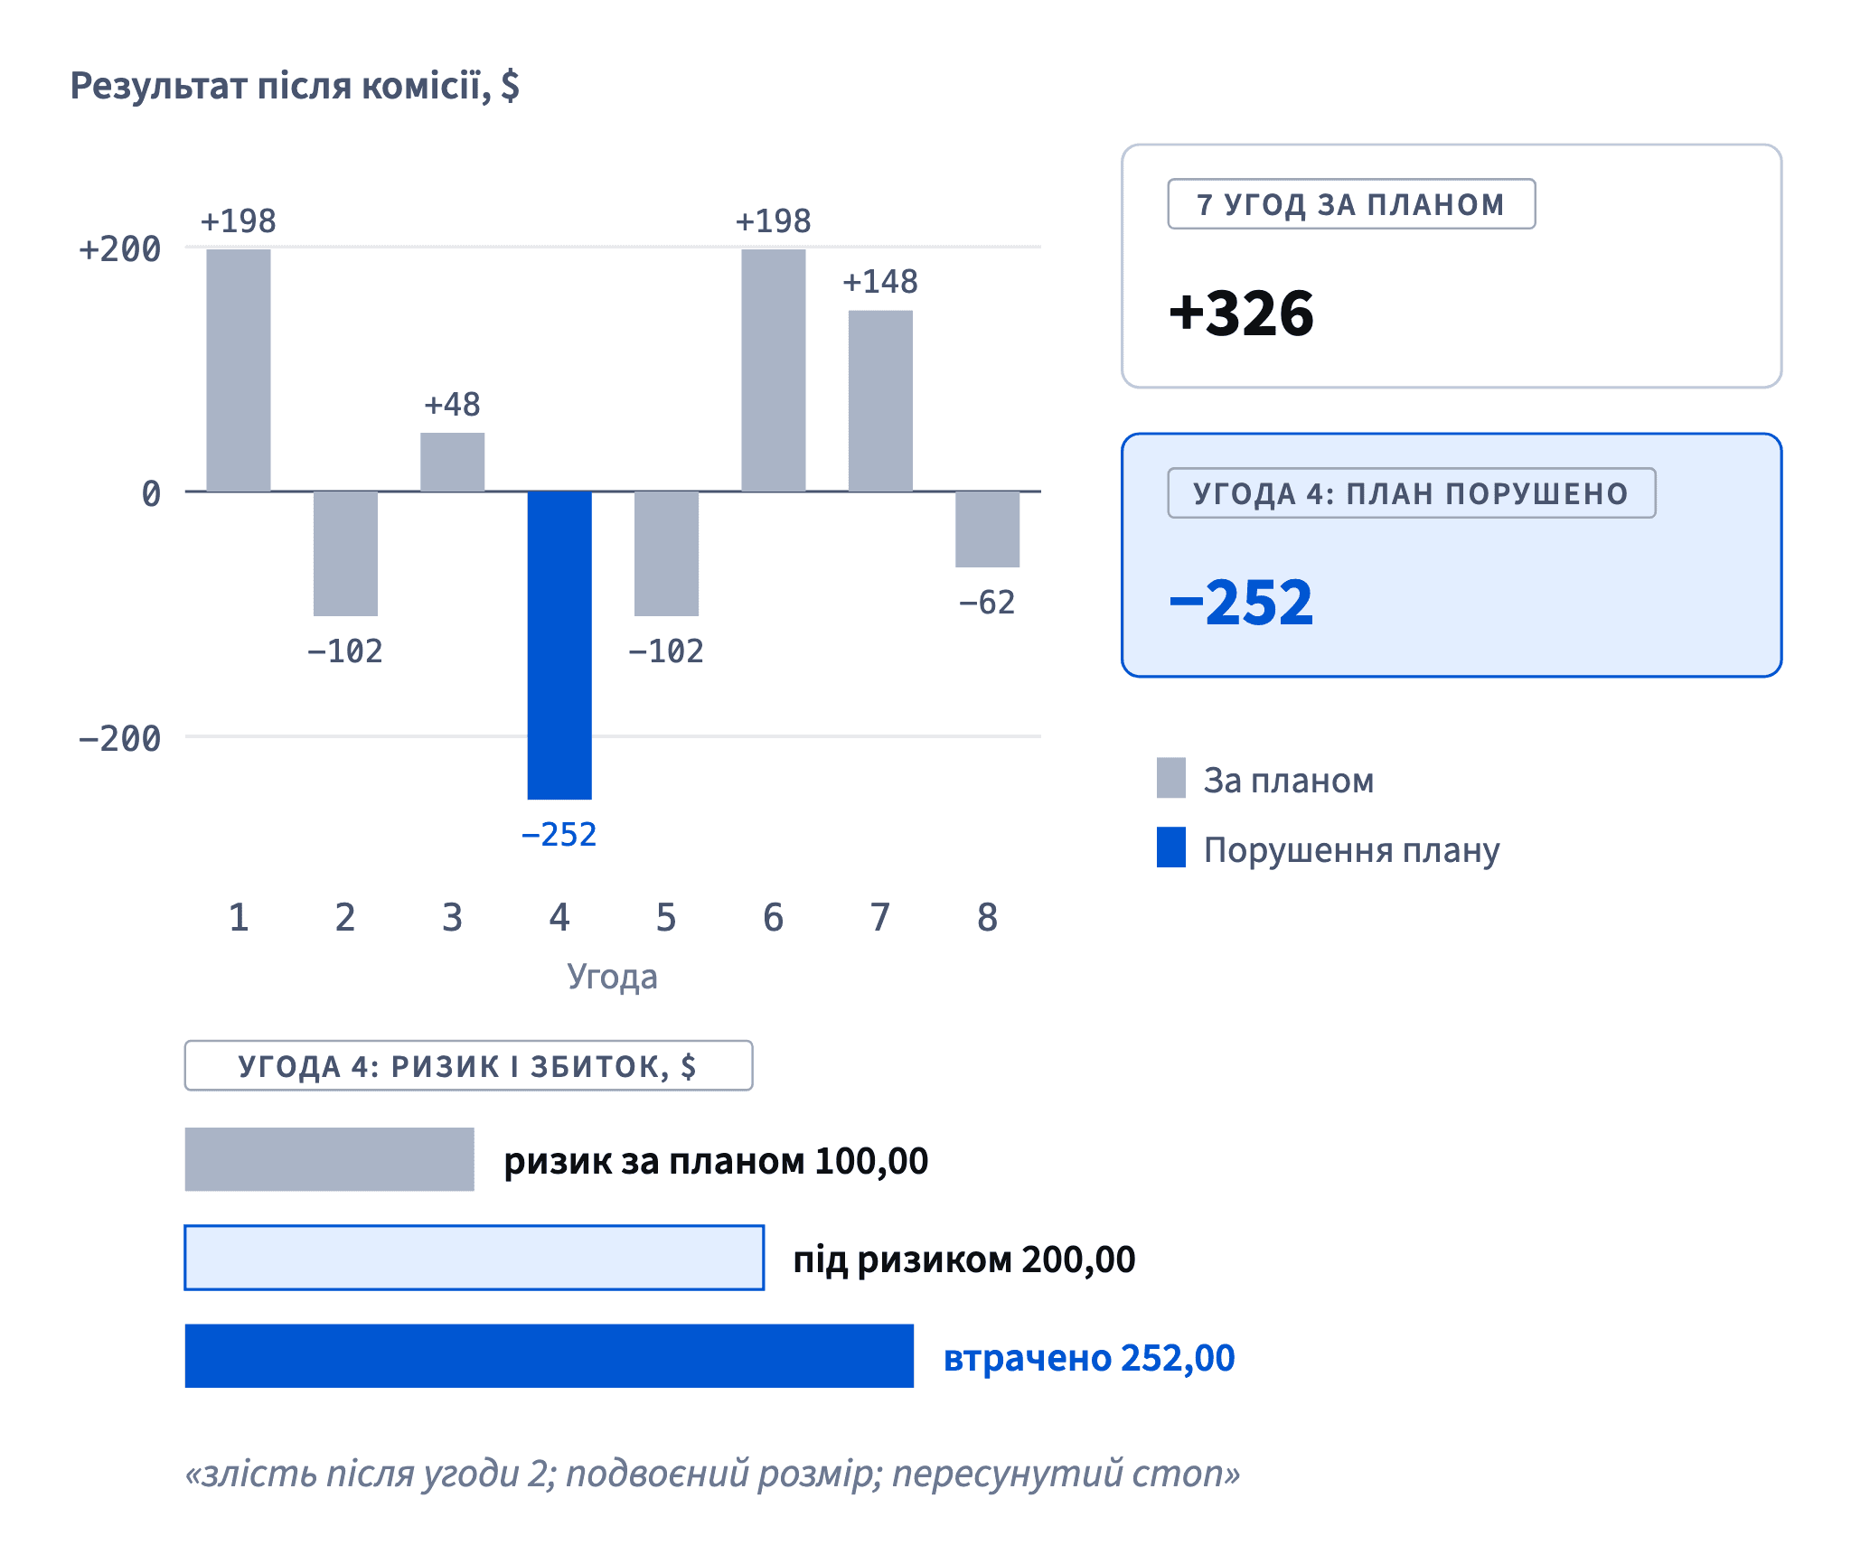Click the 'під ризиком 200,00' text
Screen dimensions: 1851x1545
pyautogui.click(x=964, y=1259)
